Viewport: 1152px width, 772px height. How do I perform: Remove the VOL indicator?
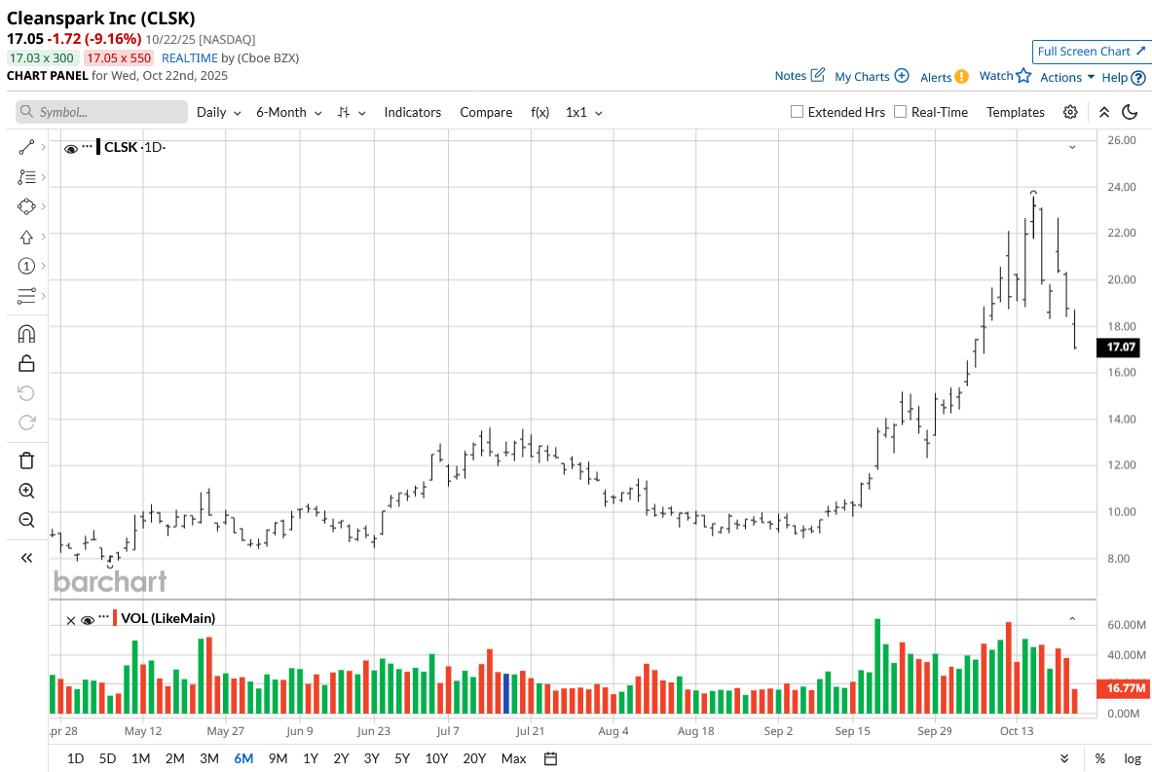coord(70,621)
